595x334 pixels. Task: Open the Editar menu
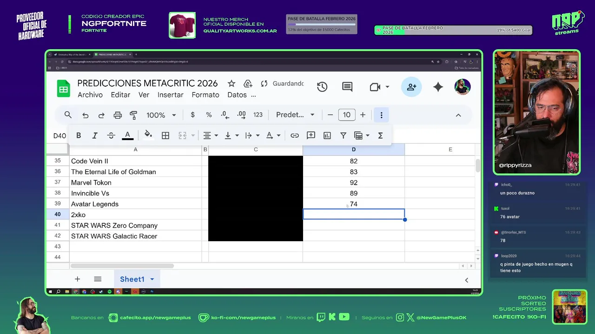[120, 95]
